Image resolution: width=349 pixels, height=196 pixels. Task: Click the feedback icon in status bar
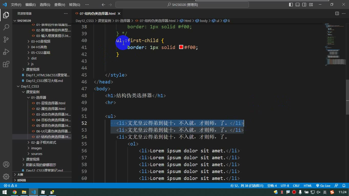pyautogui.click(x=337, y=186)
